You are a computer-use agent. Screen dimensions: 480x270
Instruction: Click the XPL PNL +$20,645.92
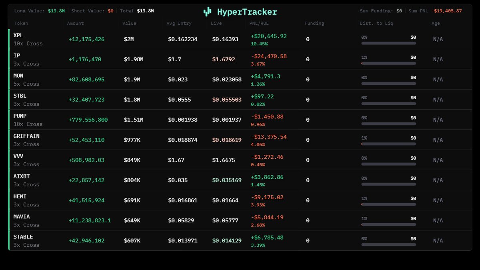(x=269, y=36)
